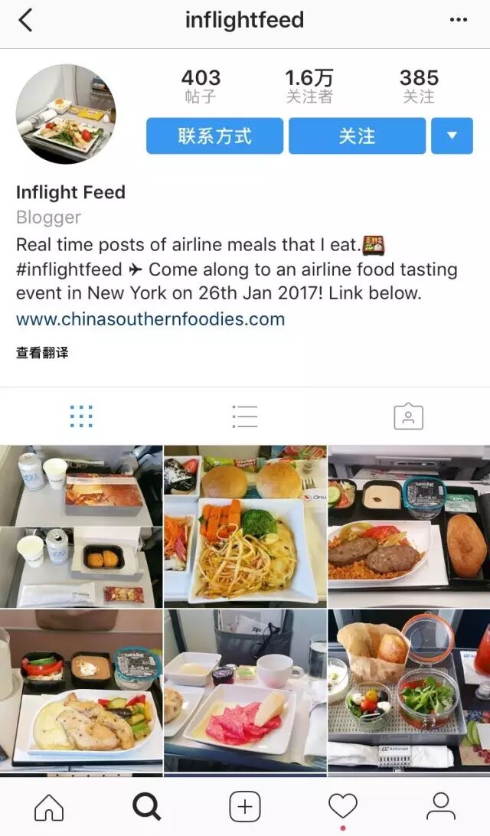490x836 pixels.
Task: Open the heart activity icon
Action: point(343,806)
